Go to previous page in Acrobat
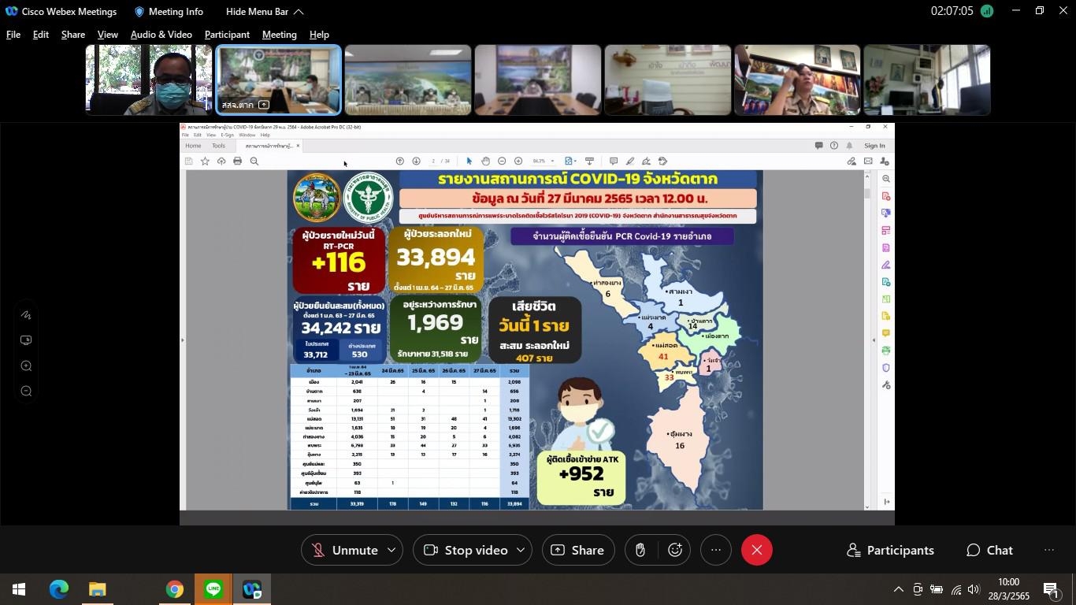The width and height of the screenshot is (1076, 605). [400, 161]
